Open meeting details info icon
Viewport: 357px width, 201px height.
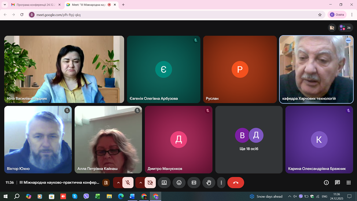point(326,183)
